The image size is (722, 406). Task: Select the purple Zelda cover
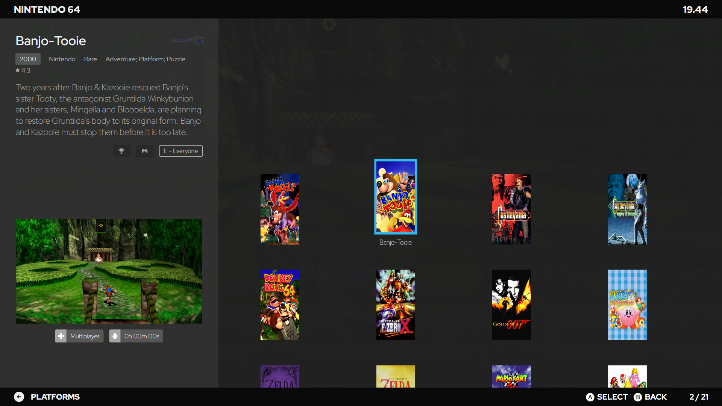tap(280, 376)
